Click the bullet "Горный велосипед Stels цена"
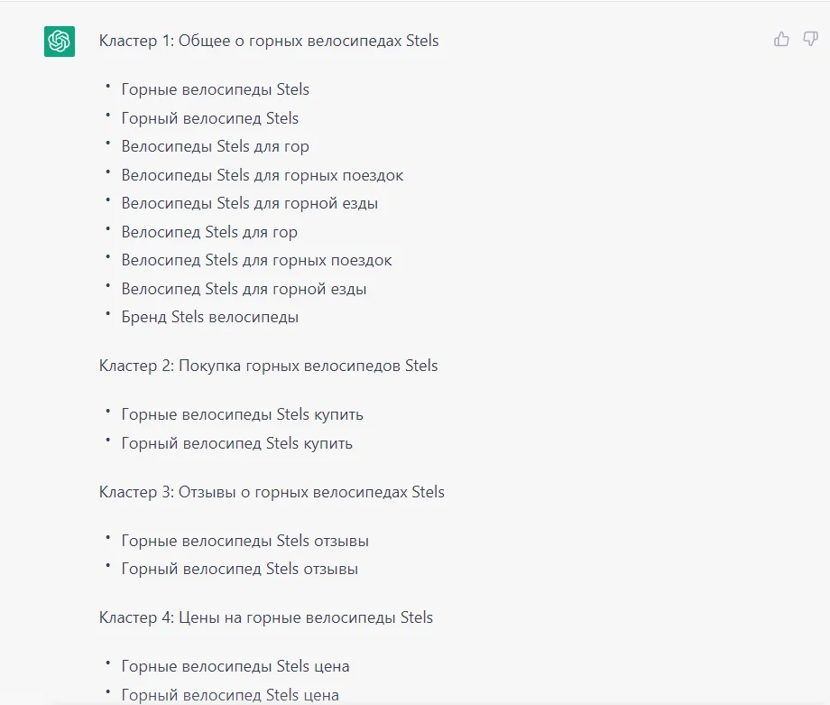The width and height of the screenshot is (830, 705). click(x=230, y=695)
